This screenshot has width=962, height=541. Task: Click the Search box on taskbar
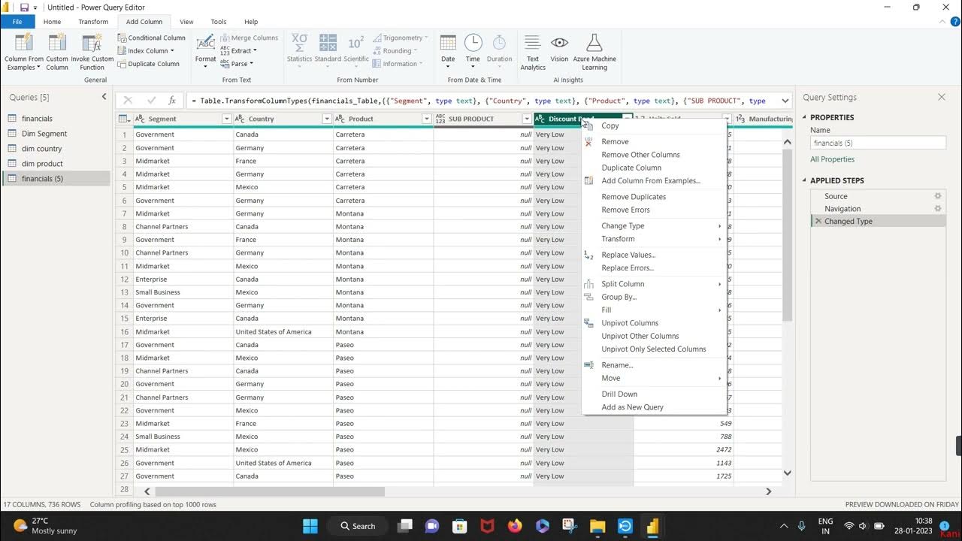[358, 526]
